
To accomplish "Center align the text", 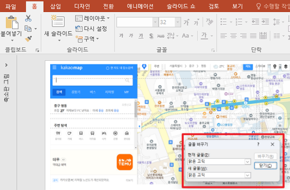I will pos(233,36).
